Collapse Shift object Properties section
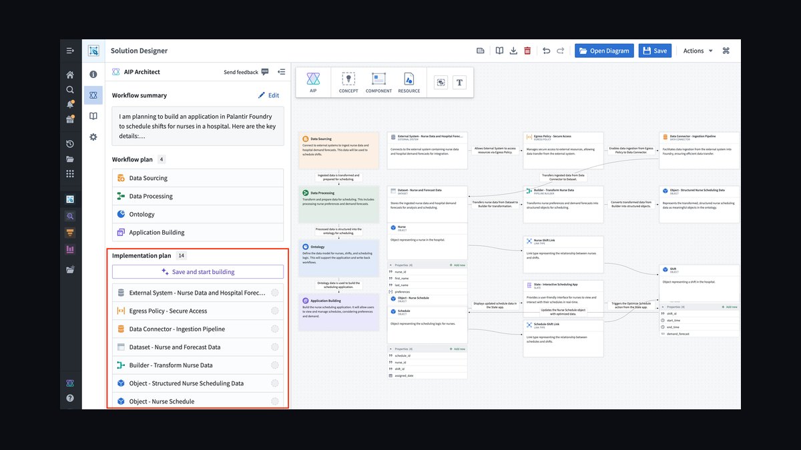The image size is (801, 450). pos(663,307)
